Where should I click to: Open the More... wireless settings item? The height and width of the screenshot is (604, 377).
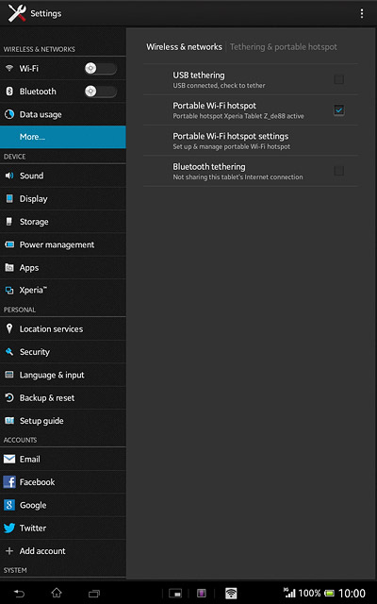[63, 137]
